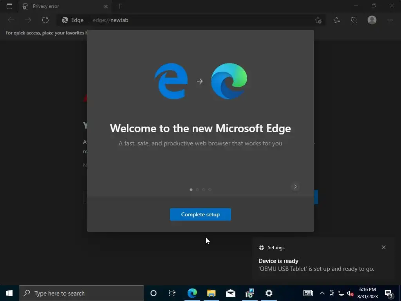
Task: Open the clock showing 6:16 PM
Action: coord(367,293)
